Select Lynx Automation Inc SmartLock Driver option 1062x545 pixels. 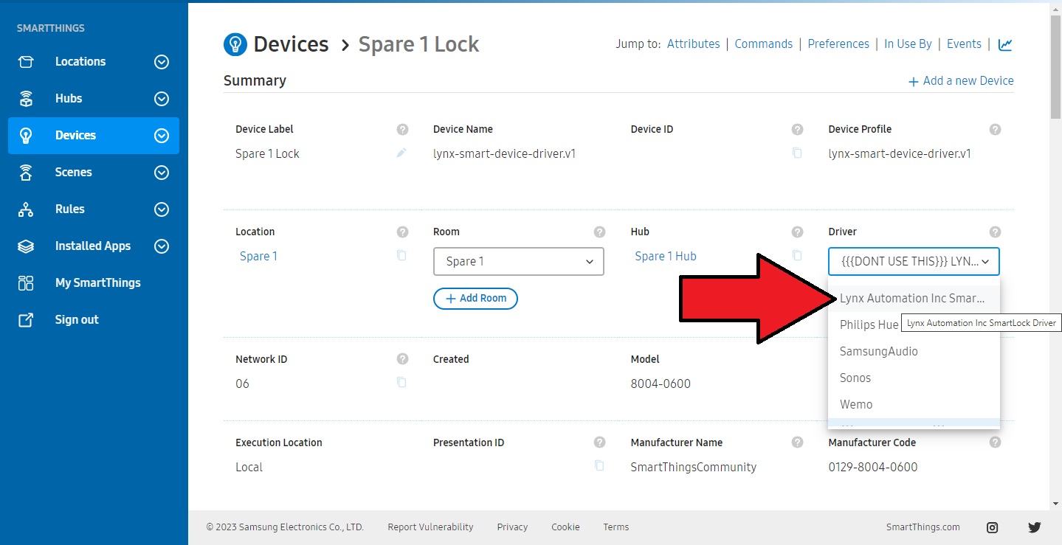[x=914, y=299]
